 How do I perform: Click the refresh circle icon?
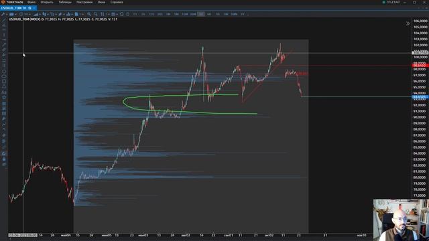[x=121, y=14]
